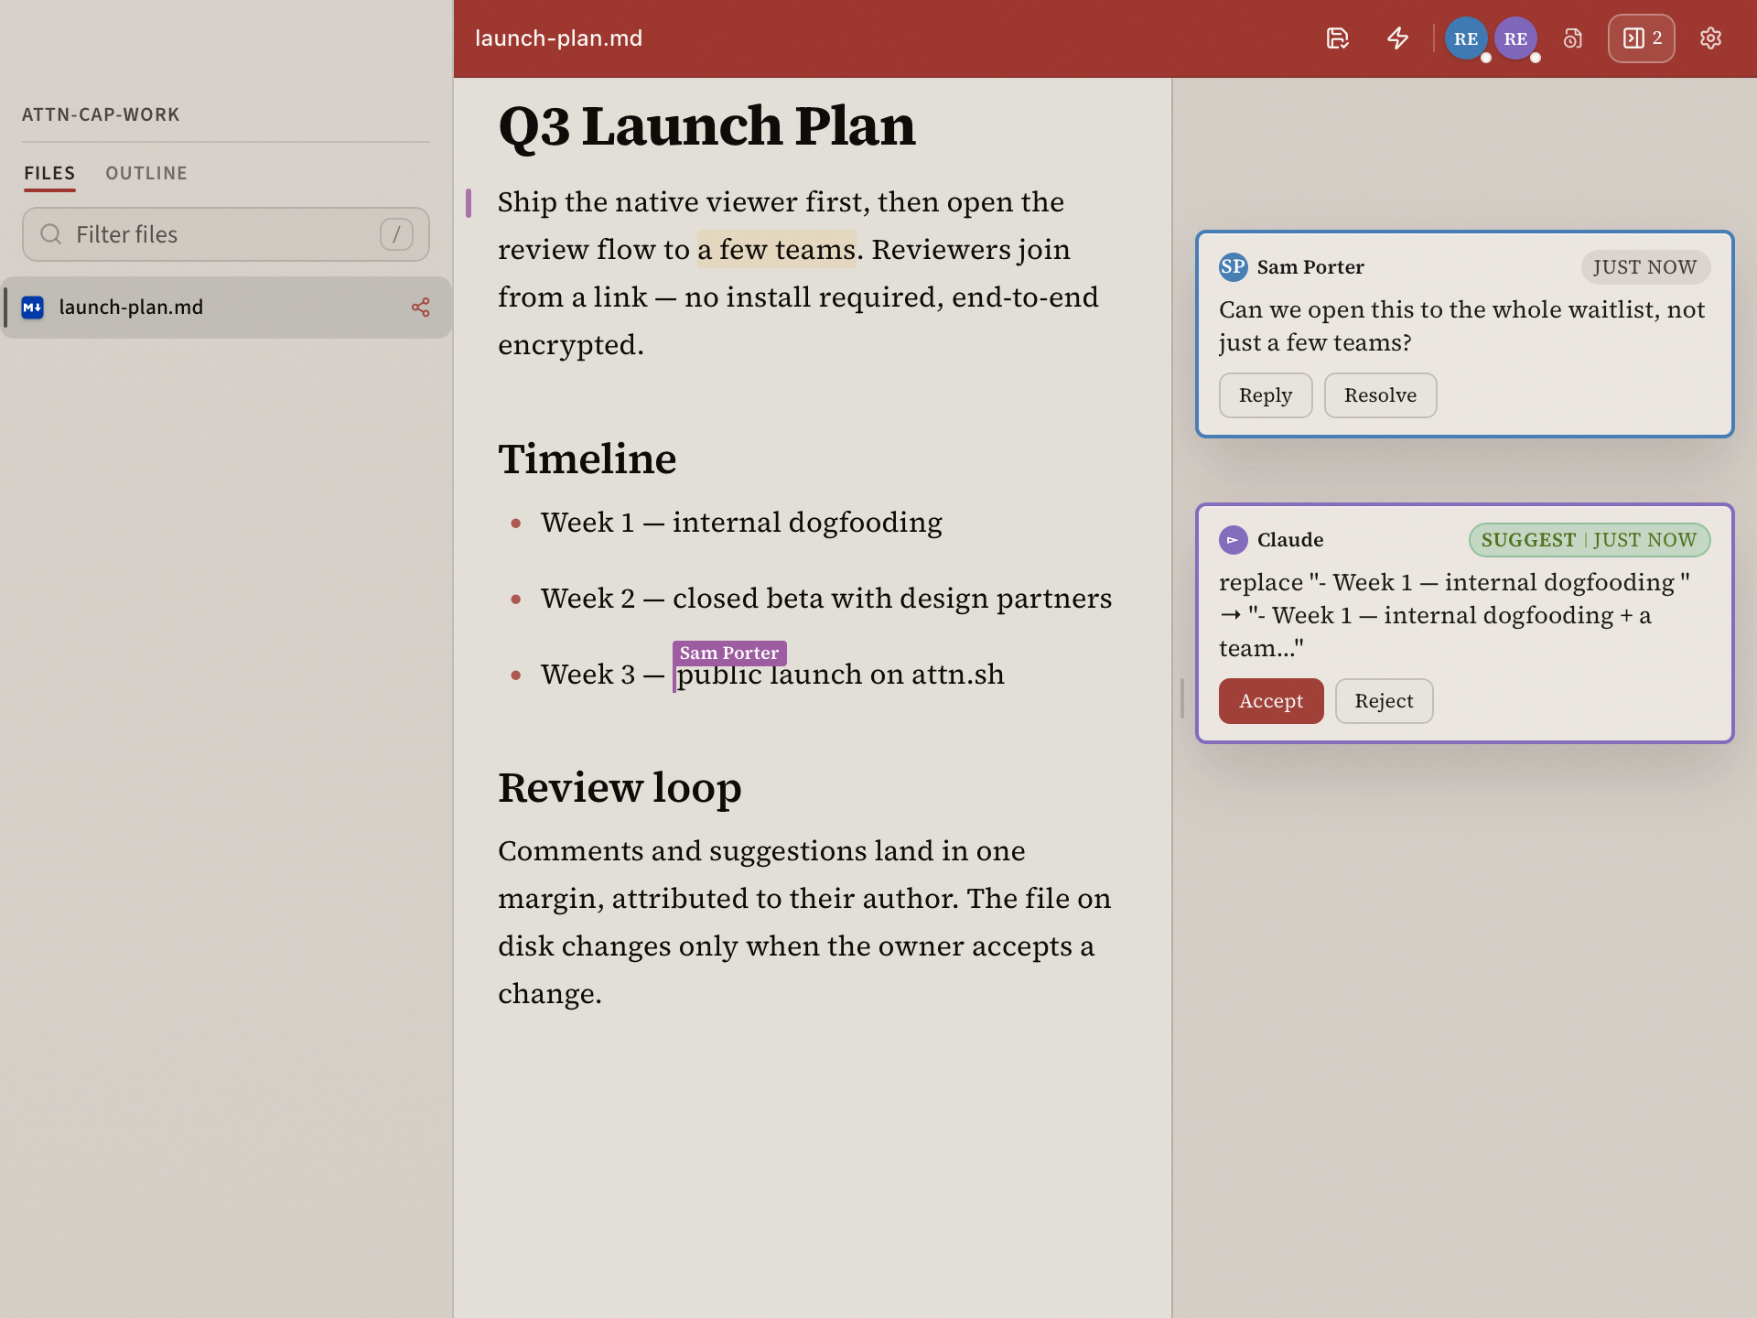Screen dimensions: 1757x1318
Task: Toggle the comments side panel button
Action: click(x=1642, y=38)
